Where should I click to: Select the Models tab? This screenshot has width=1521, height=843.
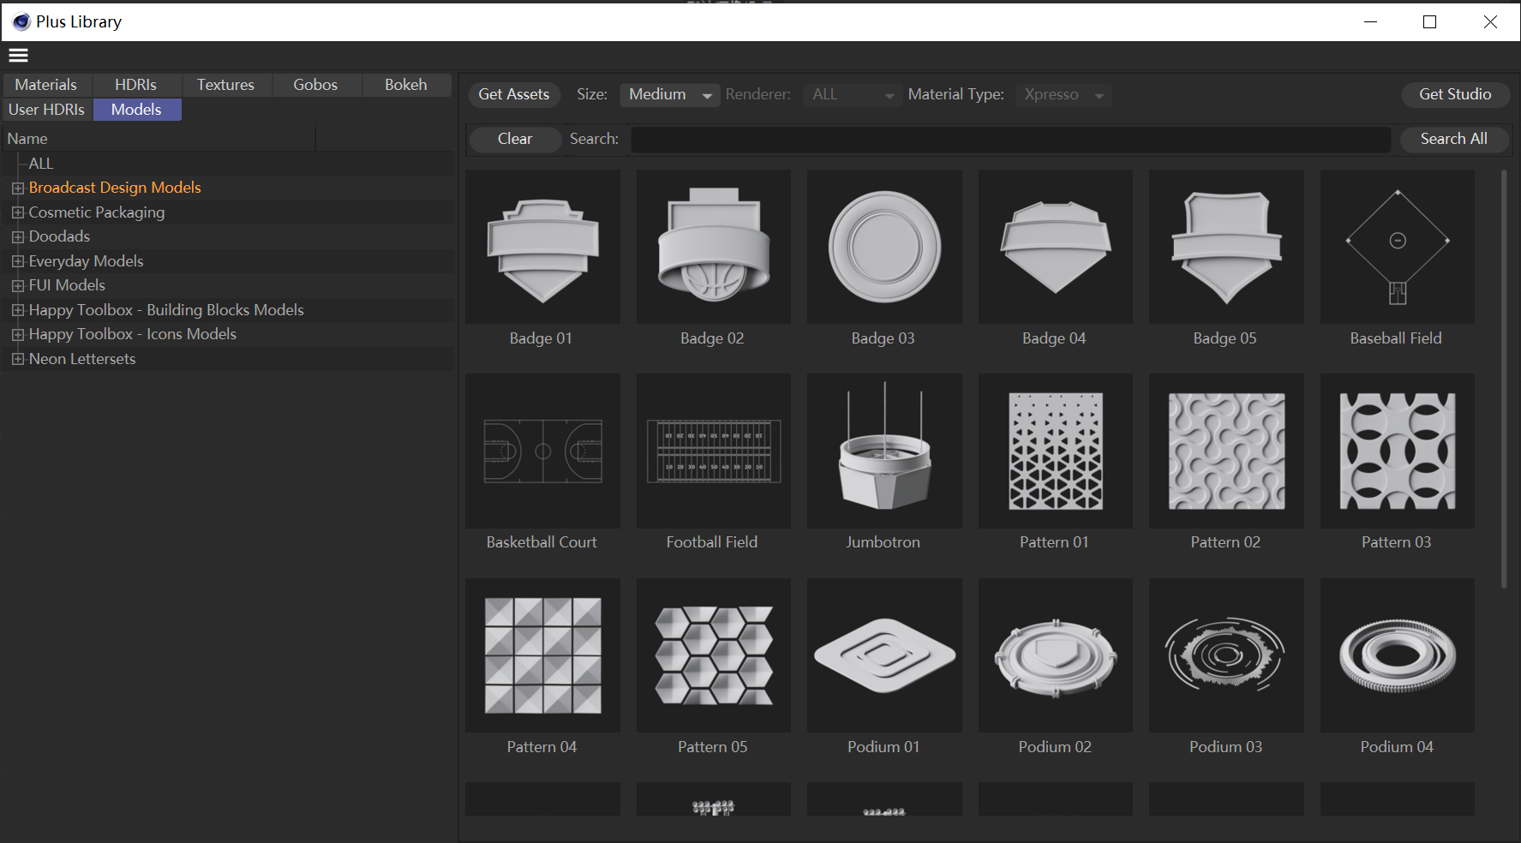coord(137,110)
